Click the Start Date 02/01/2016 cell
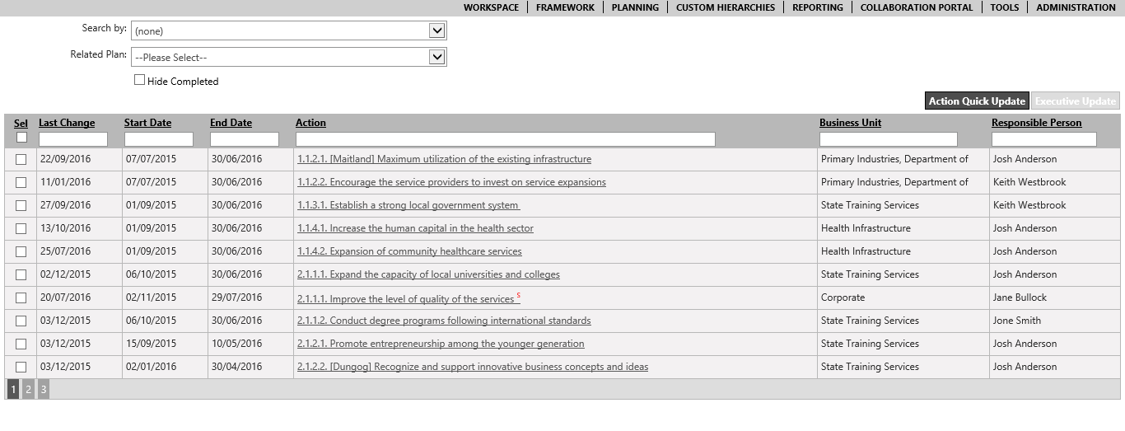This screenshot has width=1125, height=431. (x=151, y=367)
